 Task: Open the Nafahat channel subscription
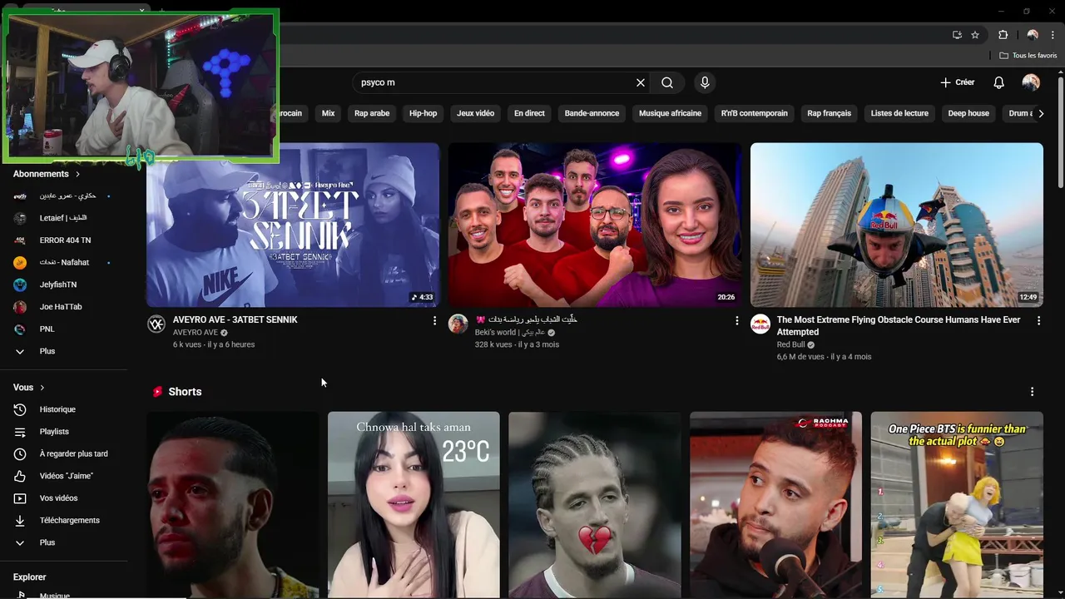click(64, 262)
